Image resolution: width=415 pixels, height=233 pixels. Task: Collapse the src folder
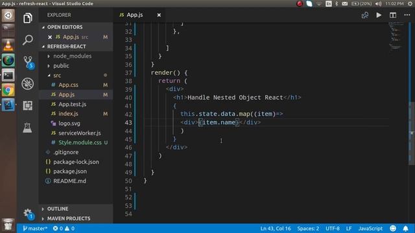click(76, 75)
